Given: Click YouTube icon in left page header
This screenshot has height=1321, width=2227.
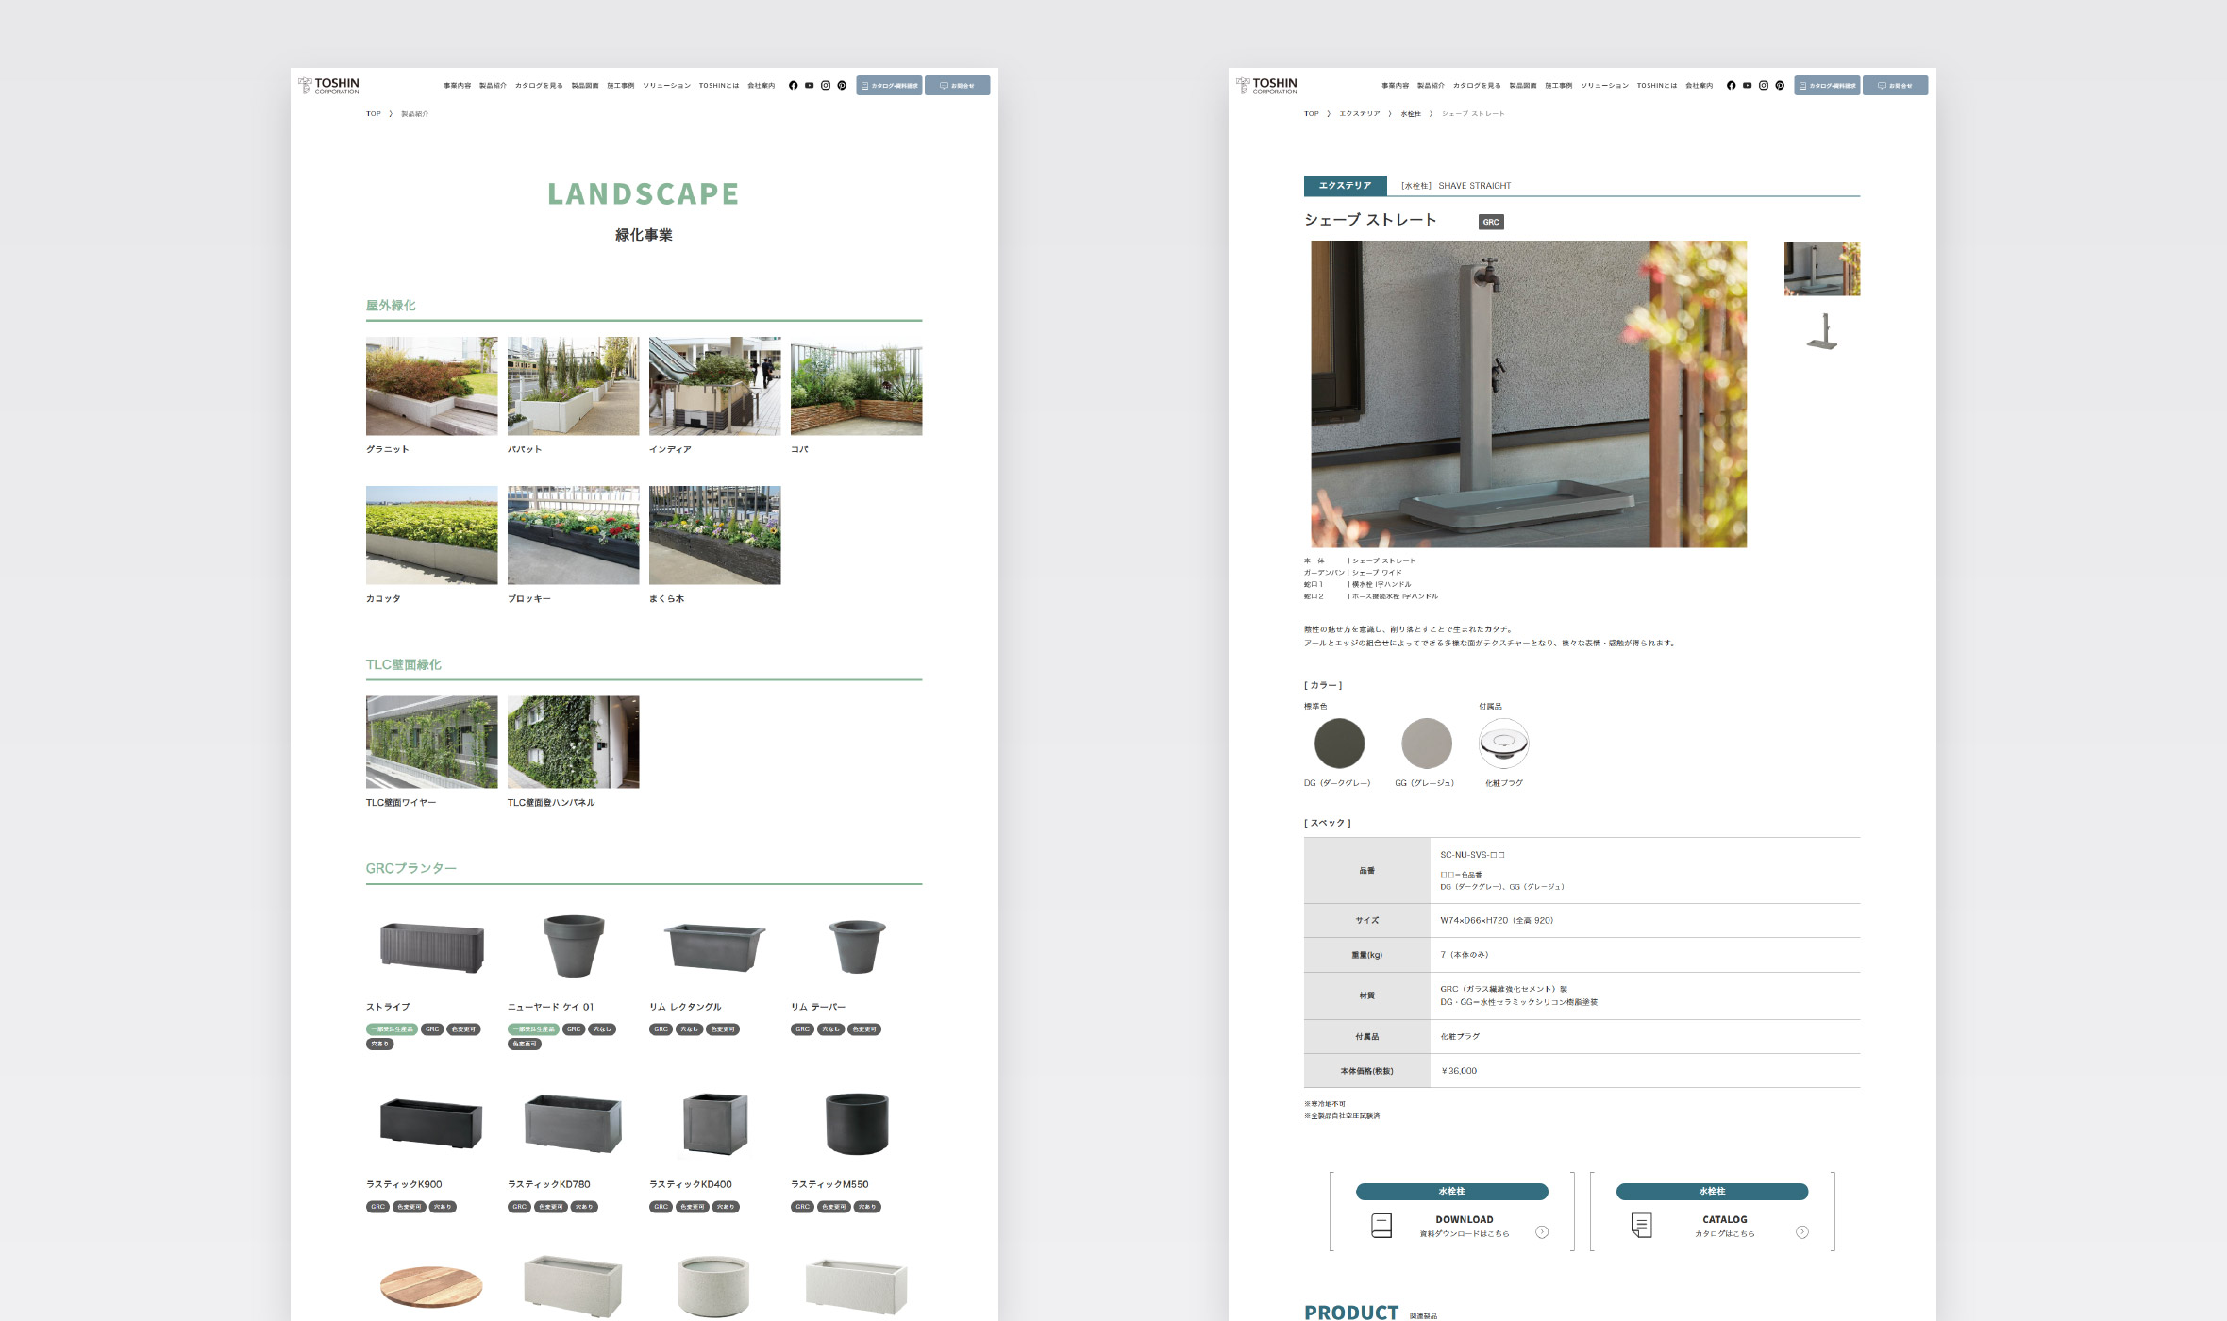Looking at the screenshot, I should click(x=809, y=86).
